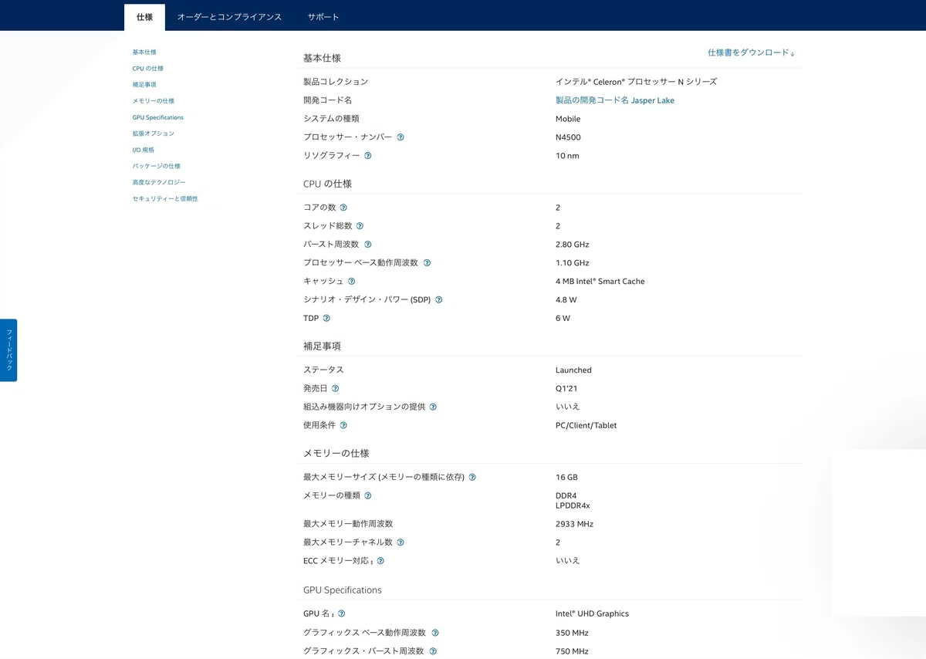Viewport: 926px width, 659px height.
Task: Select the 4 MB Intel Smart Cache value
Action: click(x=600, y=282)
